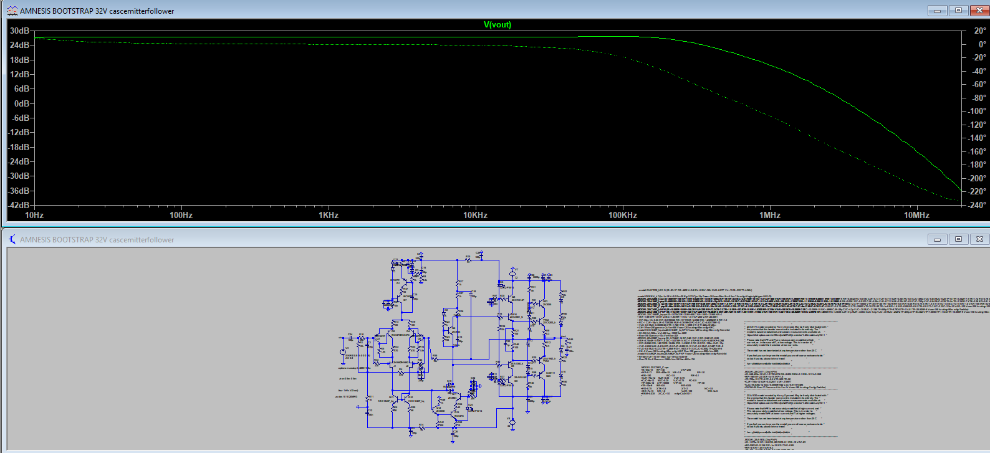Click the 24dB magnitude axis label

click(19, 45)
